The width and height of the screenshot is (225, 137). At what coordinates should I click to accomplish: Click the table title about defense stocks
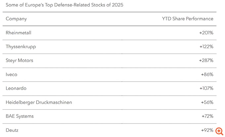point(65,5)
